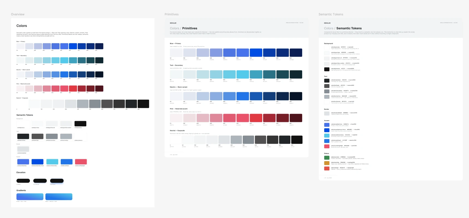Select the Primitives frame label
The image size is (469, 218).
172,14
